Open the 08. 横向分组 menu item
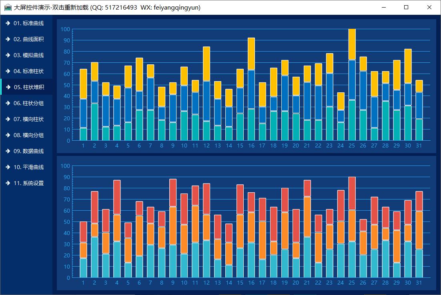Viewport: 441px width, 295px height. (28, 135)
